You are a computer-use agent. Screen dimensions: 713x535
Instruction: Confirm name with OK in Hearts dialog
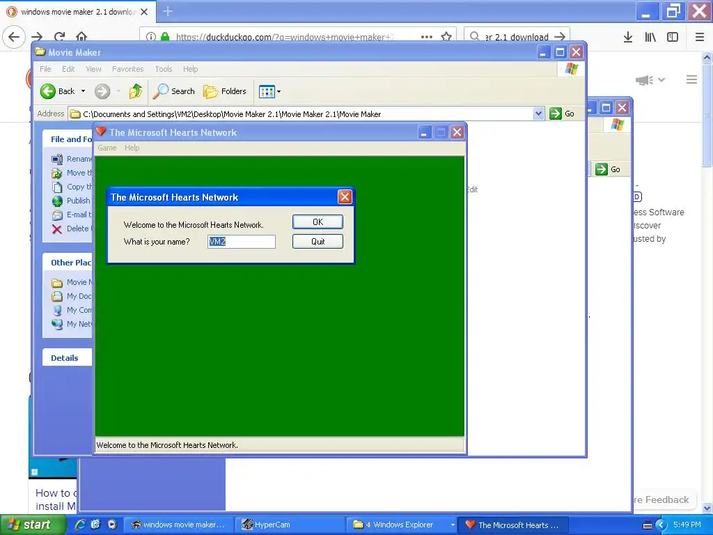(318, 222)
